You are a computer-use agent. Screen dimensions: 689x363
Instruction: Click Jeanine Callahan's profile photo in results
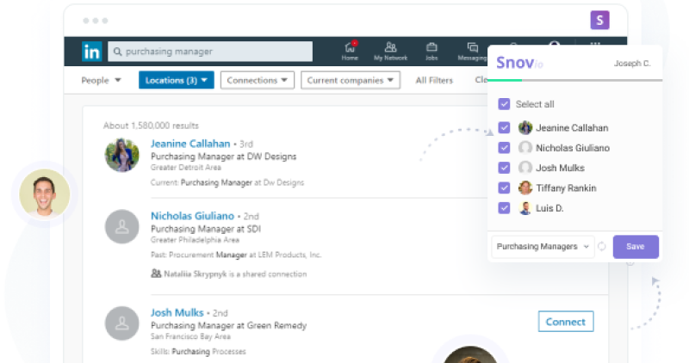(x=121, y=155)
